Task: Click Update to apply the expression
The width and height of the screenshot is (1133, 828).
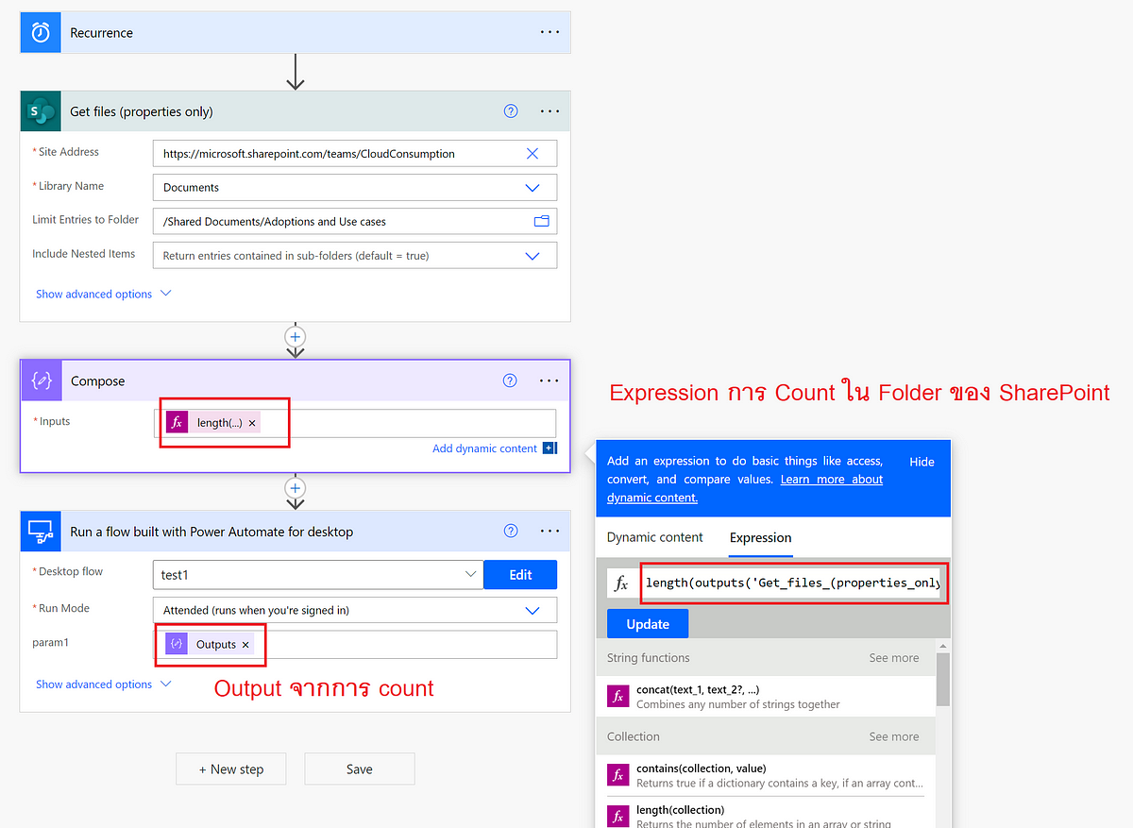Action: coord(647,623)
